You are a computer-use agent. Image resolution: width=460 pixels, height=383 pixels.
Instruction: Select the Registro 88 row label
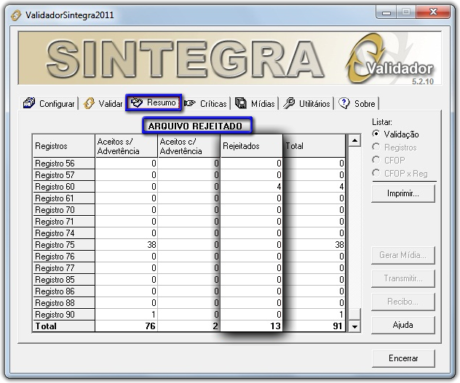63,303
